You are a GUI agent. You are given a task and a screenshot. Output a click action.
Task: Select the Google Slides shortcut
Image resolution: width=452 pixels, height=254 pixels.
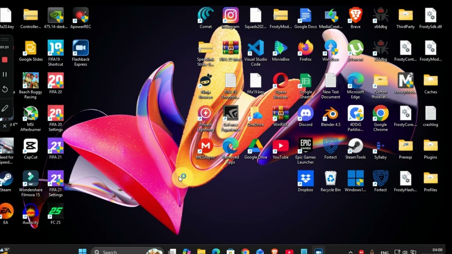tap(31, 51)
